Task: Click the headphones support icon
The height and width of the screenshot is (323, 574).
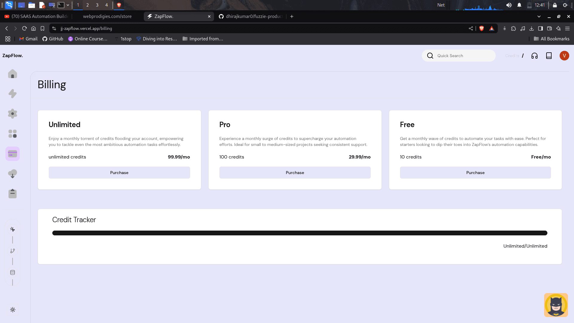Action: [x=534, y=56]
